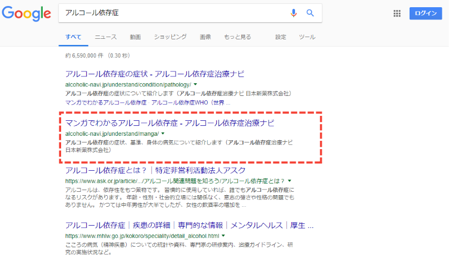This screenshot has height=260, width=449.
Task: Expand arrow beside alcoholic-navi.jp/understand/condition/pathology/
Action: pyautogui.click(x=195, y=85)
